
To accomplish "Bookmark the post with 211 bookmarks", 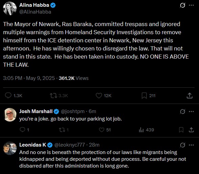I will click(149, 95).
